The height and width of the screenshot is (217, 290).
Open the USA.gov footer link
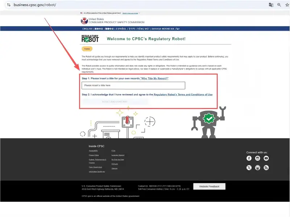point(115,164)
